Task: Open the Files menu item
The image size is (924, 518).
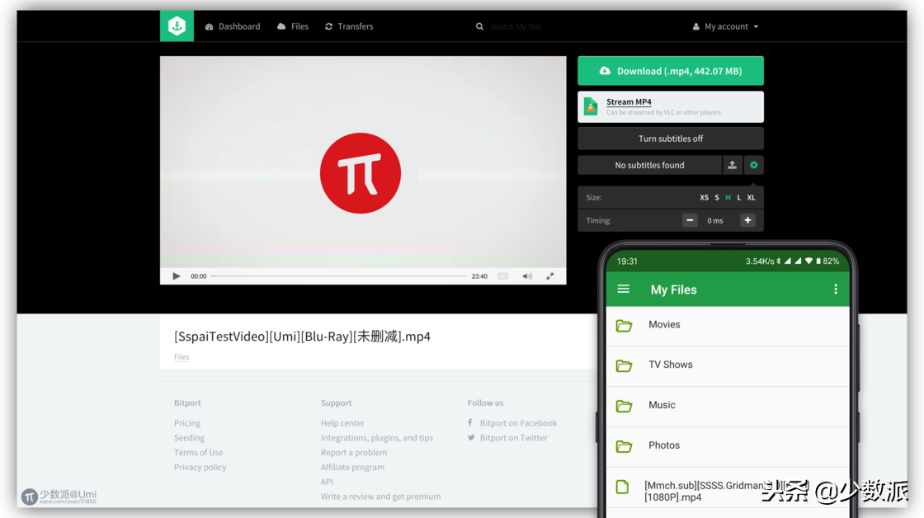Action: pos(293,26)
